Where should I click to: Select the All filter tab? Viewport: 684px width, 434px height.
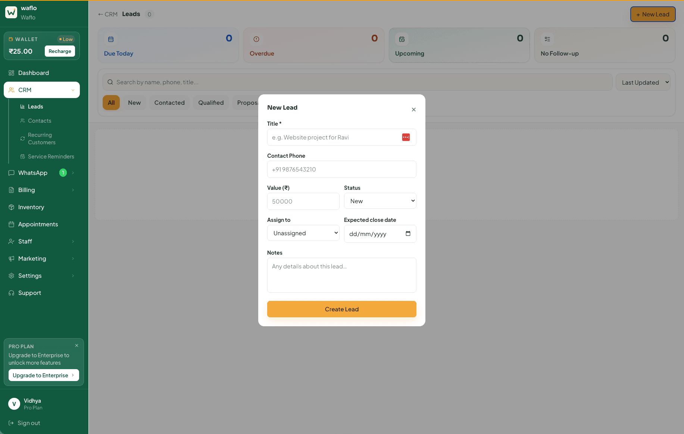pyautogui.click(x=111, y=103)
